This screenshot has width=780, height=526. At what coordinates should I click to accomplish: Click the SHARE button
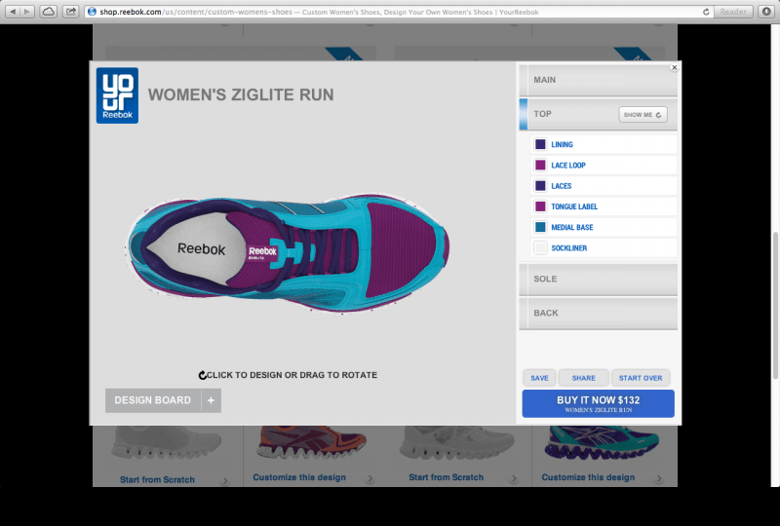583,378
